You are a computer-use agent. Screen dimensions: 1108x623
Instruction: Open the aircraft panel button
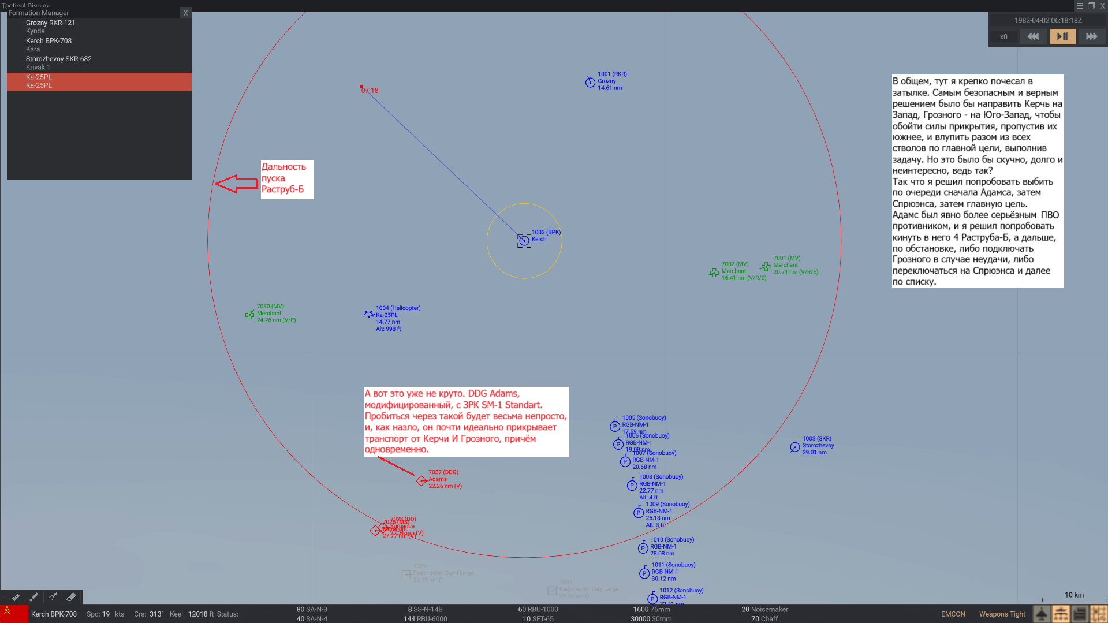point(1042,614)
